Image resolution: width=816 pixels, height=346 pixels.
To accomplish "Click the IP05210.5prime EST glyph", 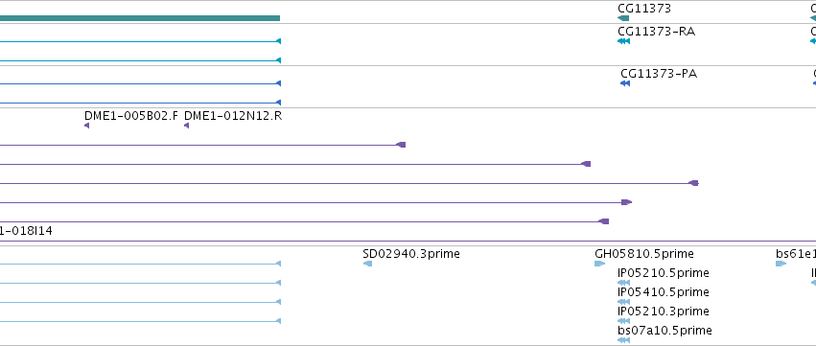I will coord(623,283).
